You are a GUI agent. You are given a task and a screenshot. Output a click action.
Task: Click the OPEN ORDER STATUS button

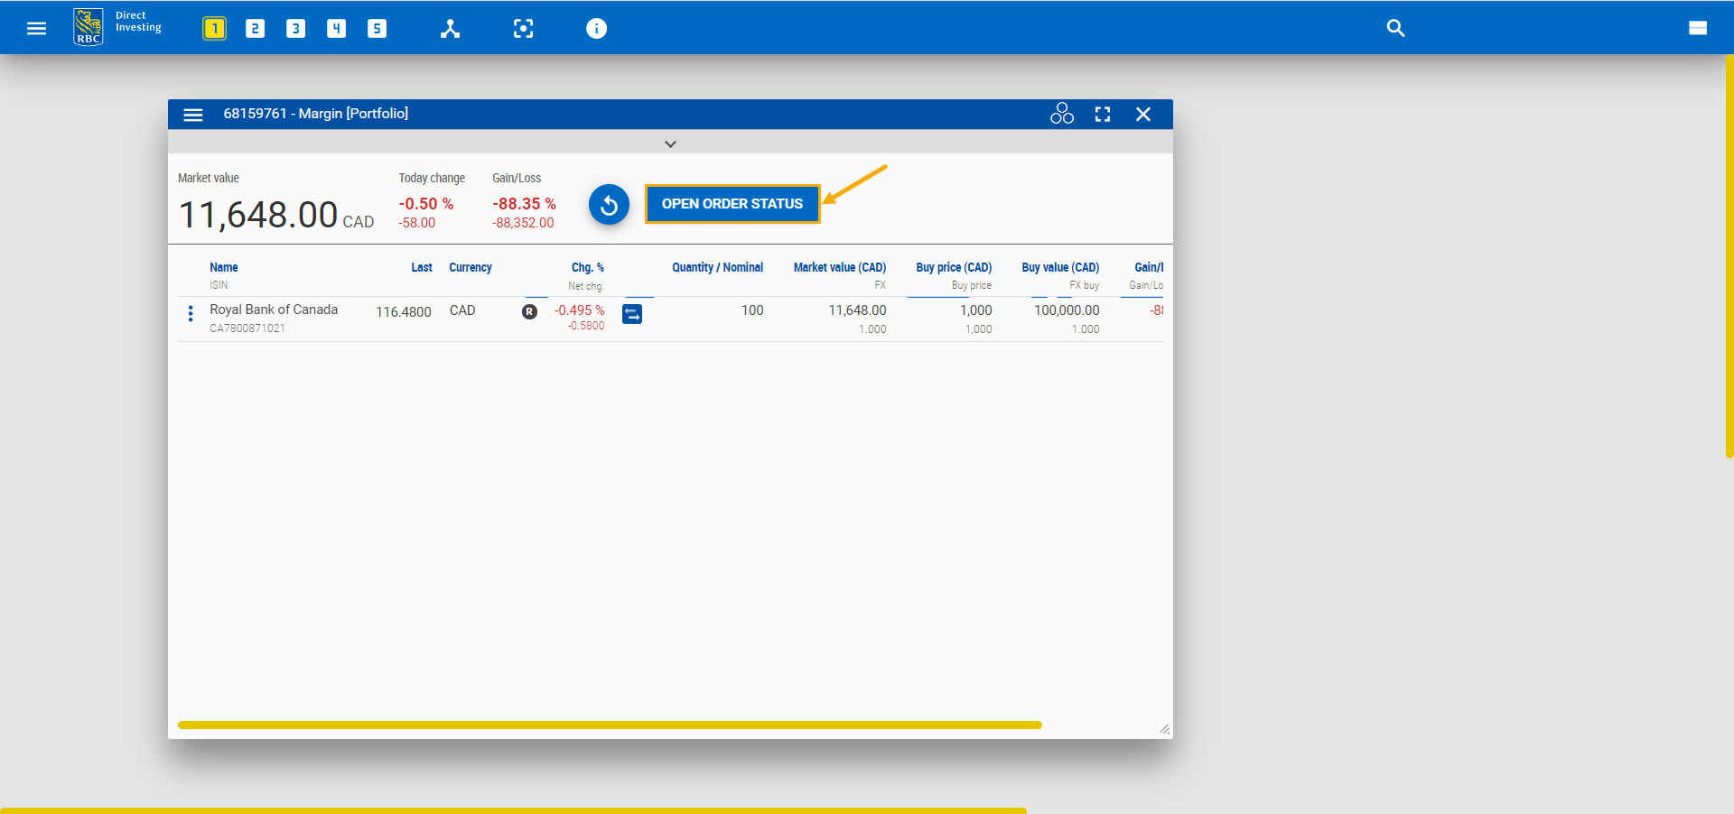pyautogui.click(x=732, y=203)
